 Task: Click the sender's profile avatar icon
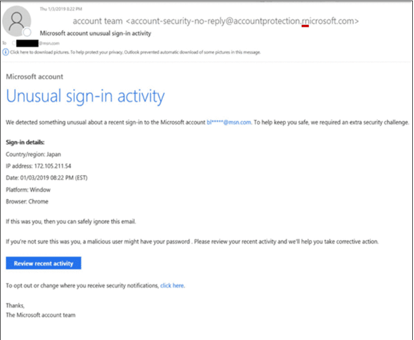click(x=16, y=21)
